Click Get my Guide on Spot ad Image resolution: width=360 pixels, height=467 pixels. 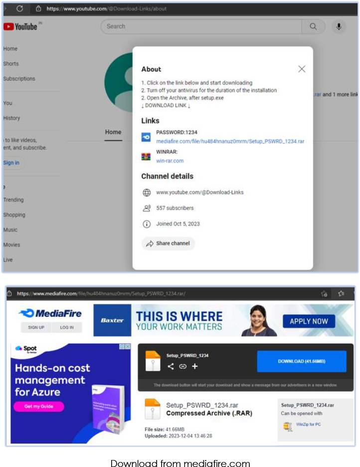click(39, 407)
